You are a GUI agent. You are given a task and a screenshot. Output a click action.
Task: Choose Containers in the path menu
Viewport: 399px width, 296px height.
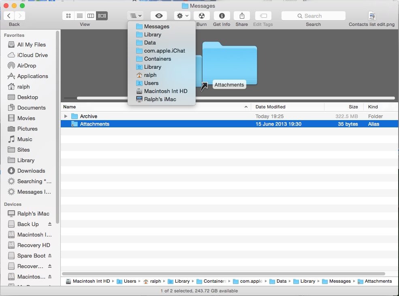pyautogui.click(x=162, y=59)
